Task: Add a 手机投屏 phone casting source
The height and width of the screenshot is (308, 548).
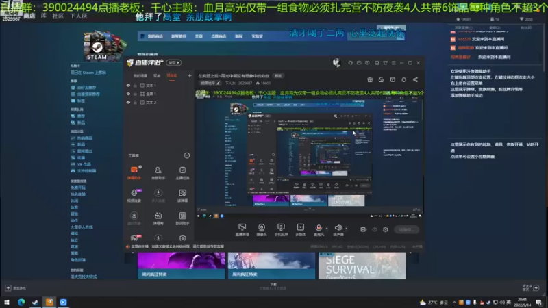Action: 281,230
